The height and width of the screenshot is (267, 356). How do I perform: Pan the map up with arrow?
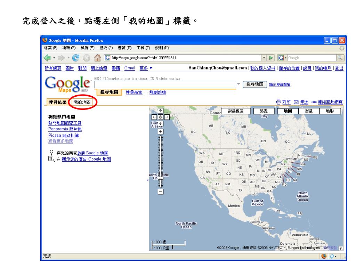click(x=161, y=111)
